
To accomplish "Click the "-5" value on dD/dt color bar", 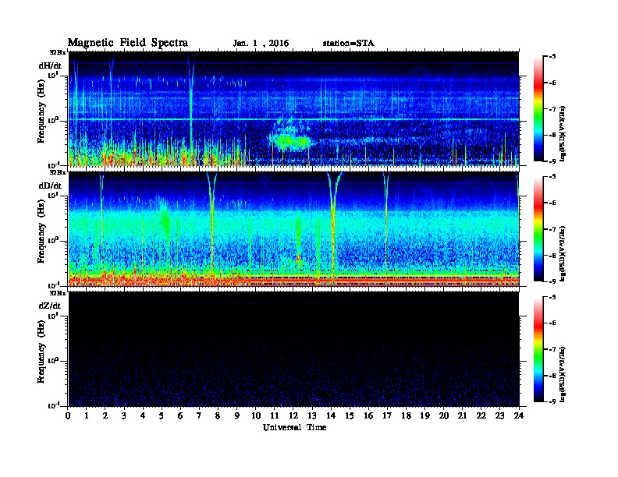I will (x=552, y=176).
